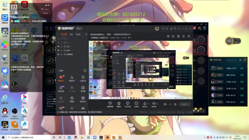Click the record video camera icon

tap(165, 104)
